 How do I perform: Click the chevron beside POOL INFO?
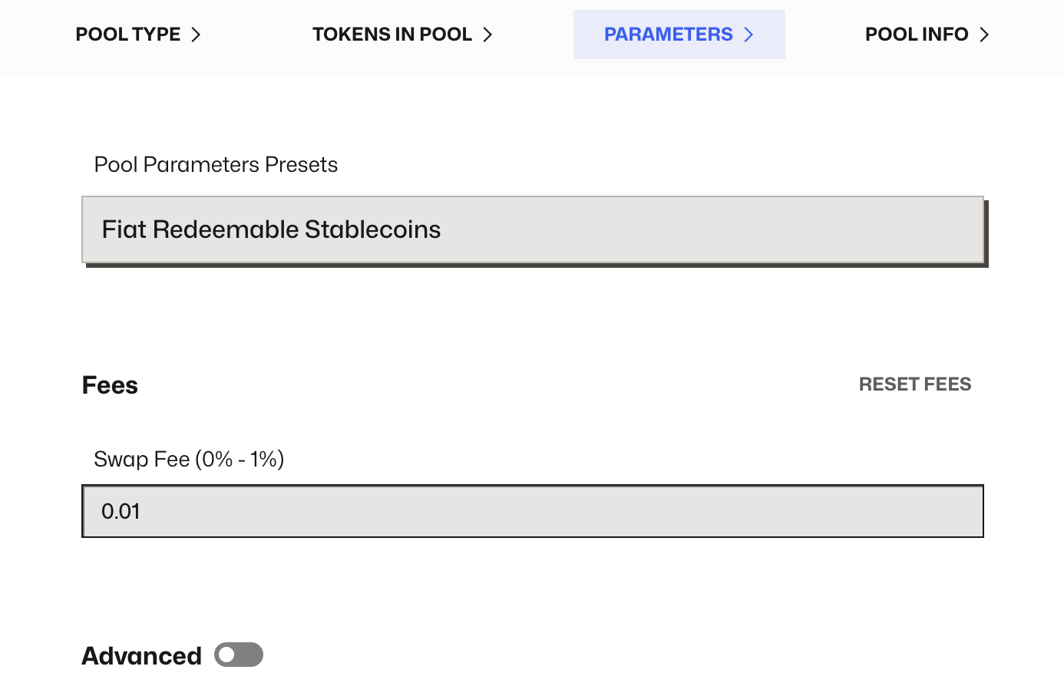985,34
